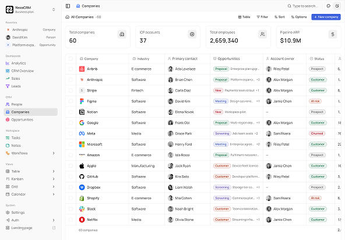Open Platform expansion favorite opportunity
345x240 pixels.
click(30, 45)
